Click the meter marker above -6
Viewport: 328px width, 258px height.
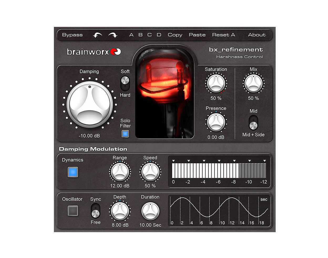[219, 161]
